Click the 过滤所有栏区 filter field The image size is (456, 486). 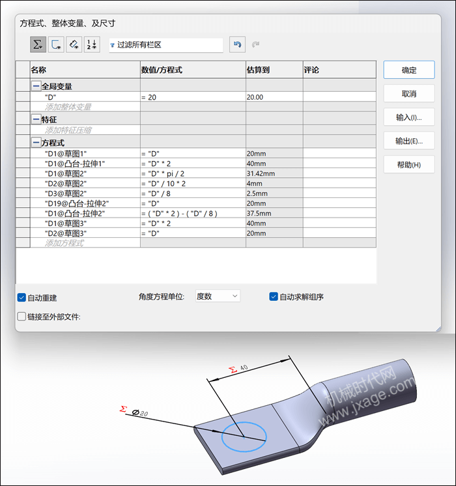click(166, 45)
